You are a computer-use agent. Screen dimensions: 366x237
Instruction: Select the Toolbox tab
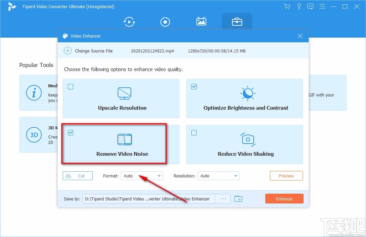[237, 22]
